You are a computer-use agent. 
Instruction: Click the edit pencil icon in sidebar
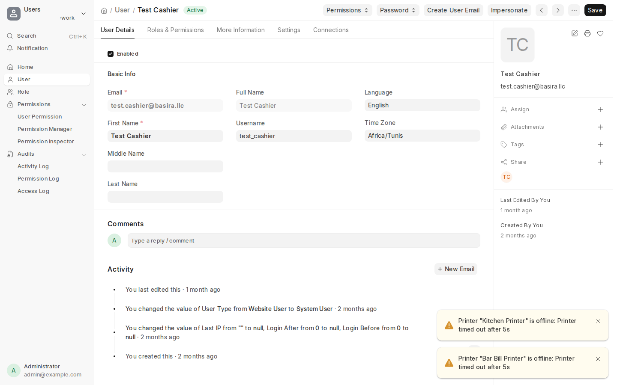(575, 33)
